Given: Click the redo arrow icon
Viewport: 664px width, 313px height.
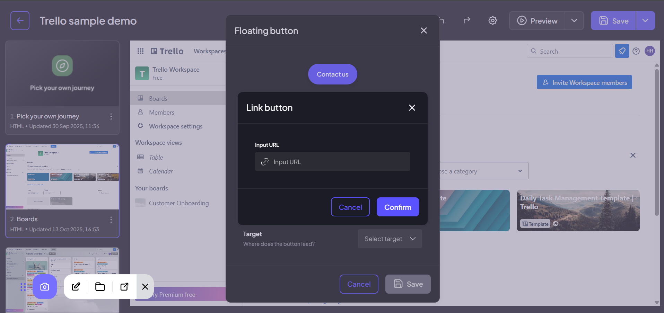Looking at the screenshot, I should pos(467,20).
